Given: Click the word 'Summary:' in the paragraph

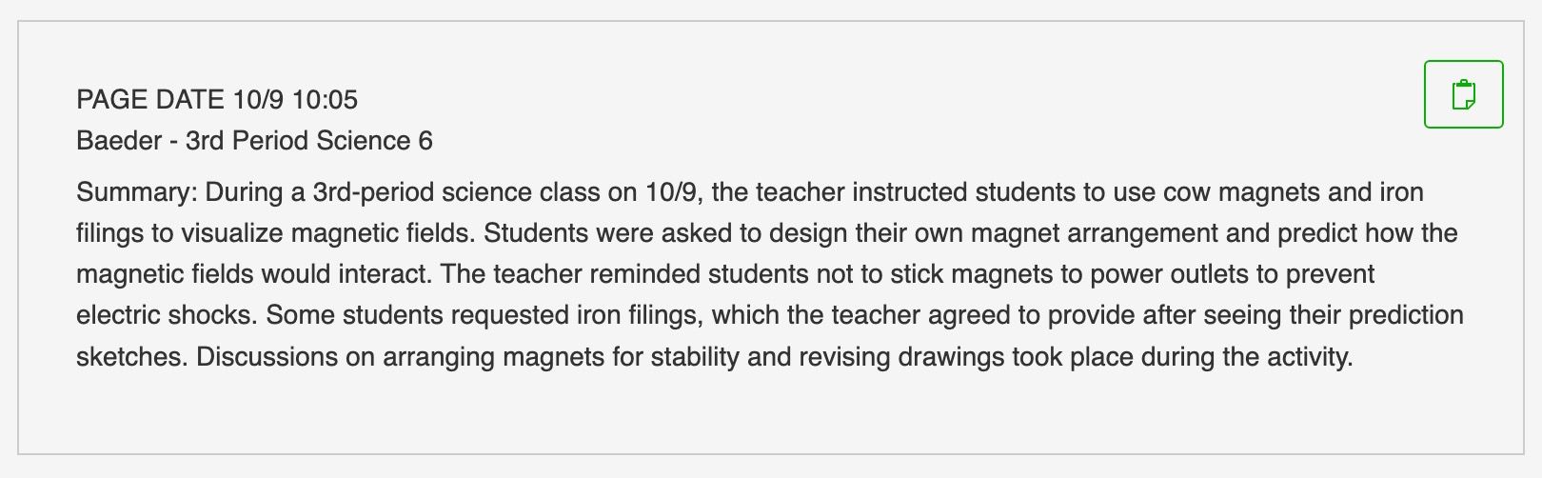Looking at the screenshot, I should (136, 192).
